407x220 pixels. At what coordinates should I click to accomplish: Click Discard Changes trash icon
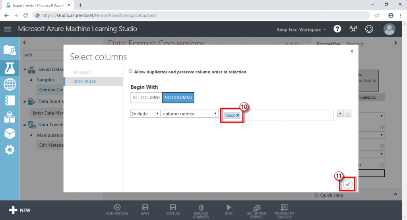click(x=201, y=211)
